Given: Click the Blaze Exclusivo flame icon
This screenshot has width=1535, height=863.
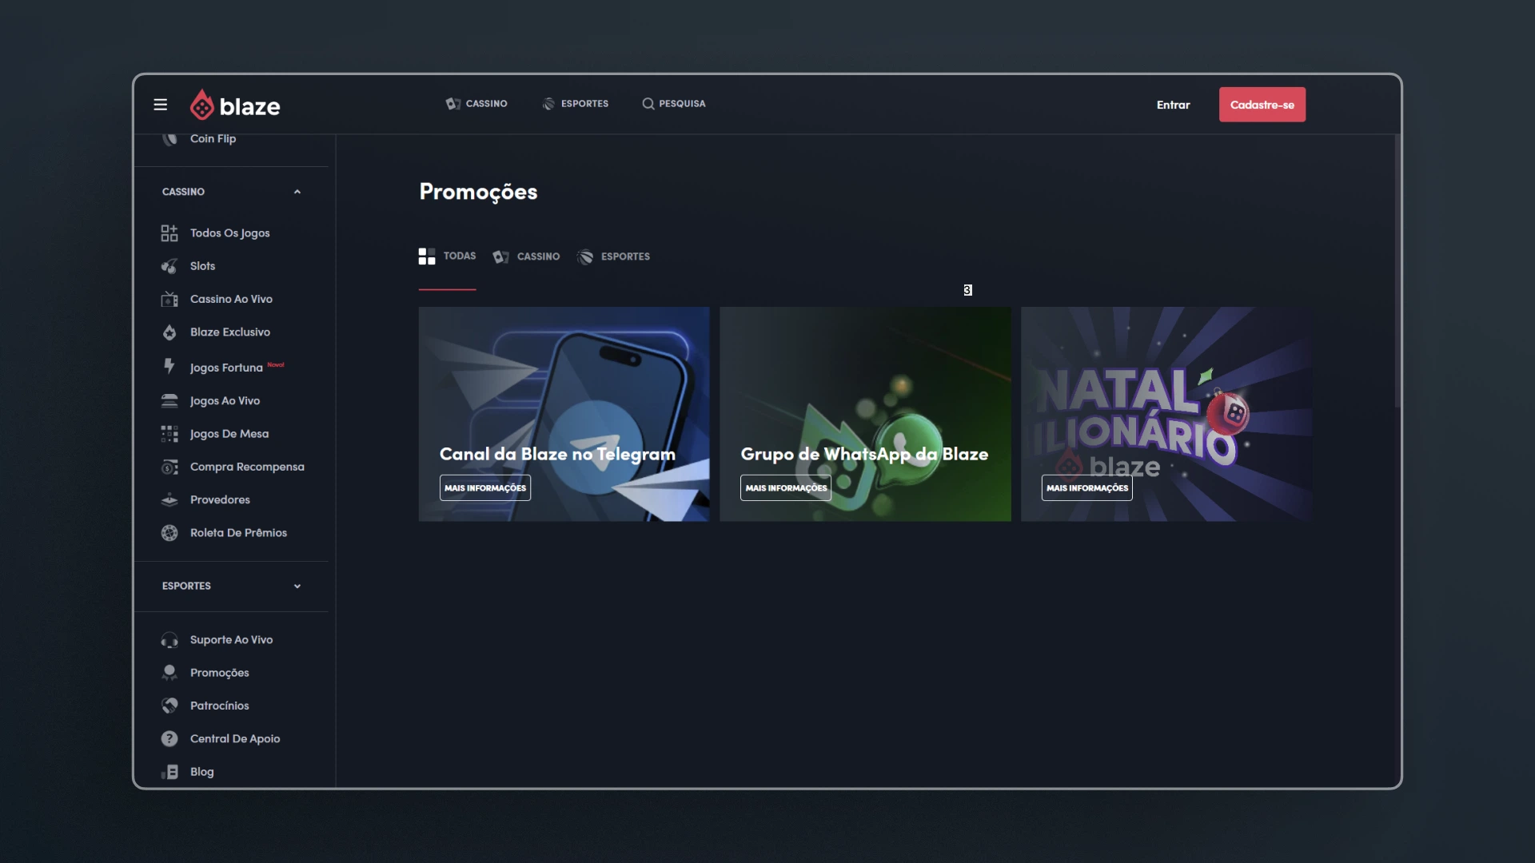Looking at the screenshot, I should point(169,332).
